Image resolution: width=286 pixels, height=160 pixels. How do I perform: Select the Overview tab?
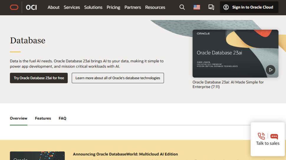tap(18, 118)
